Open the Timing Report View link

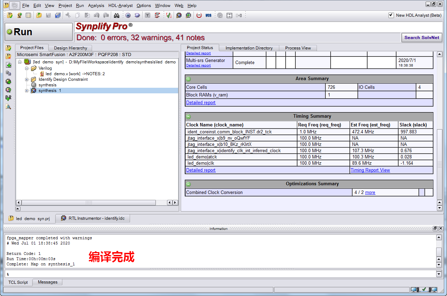370,170
